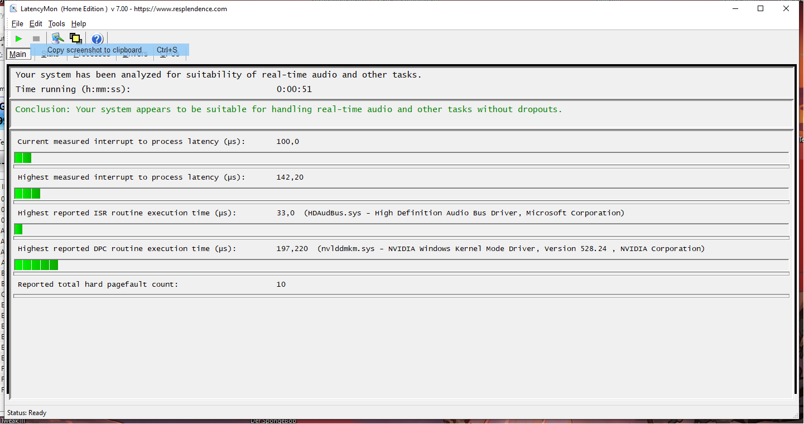The image size is (804, 424).
Task: Select the Main tab
Action: [18, 54]
